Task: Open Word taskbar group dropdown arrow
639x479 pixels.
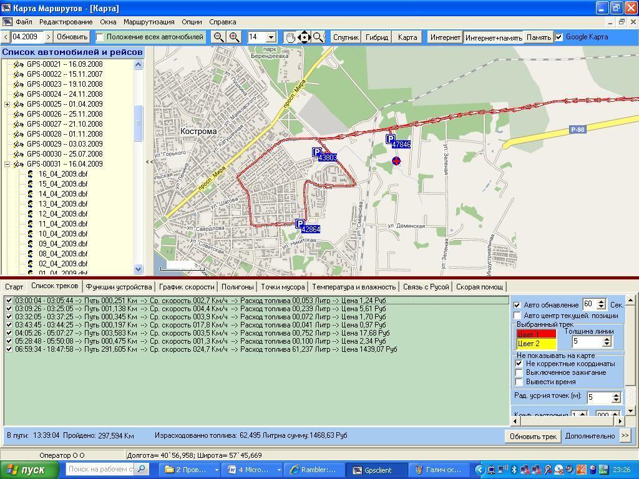Action: pos(279,470)
